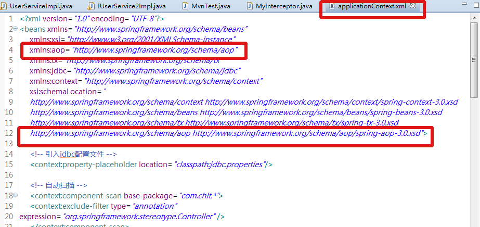
Task: Maximize the editor area
Action: [x=475, y=5]
